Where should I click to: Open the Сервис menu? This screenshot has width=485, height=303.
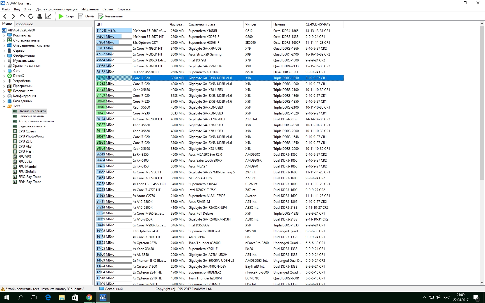(108, 9)
